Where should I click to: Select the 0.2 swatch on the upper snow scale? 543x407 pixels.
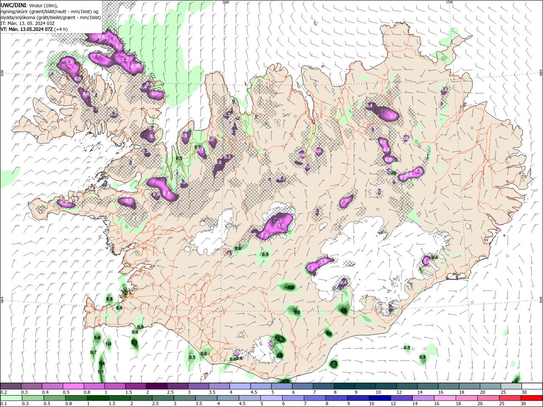point(11,386)
